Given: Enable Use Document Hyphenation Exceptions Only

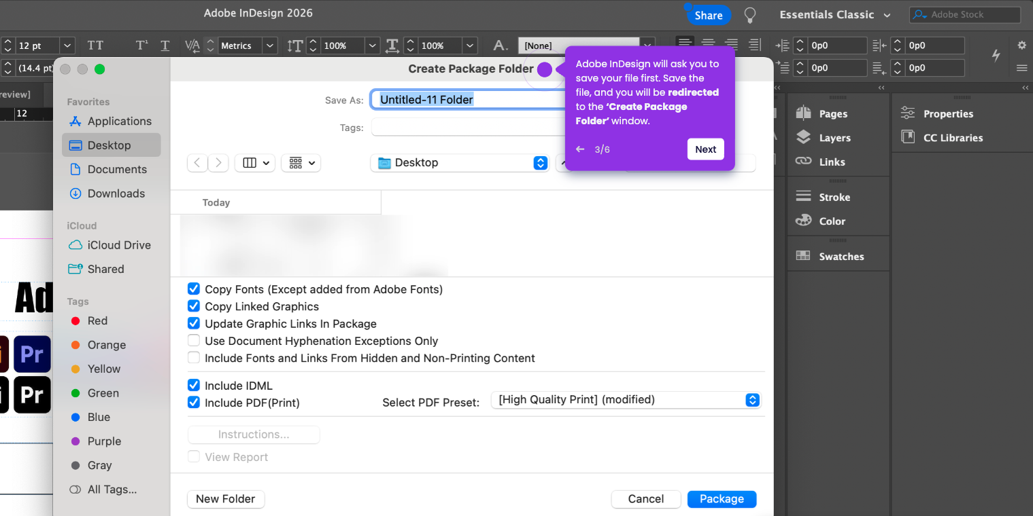Looking at the screenshot, I should [194, 341].
